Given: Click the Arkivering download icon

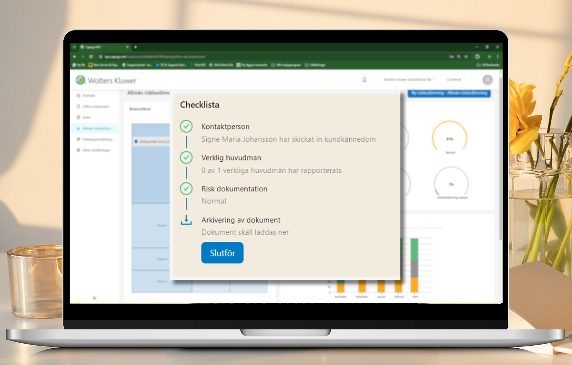Looking at the screenshot, I should (x=186, y=220).
